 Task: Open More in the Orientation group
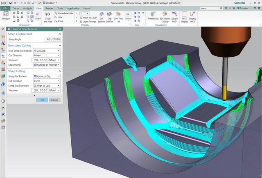38,16
